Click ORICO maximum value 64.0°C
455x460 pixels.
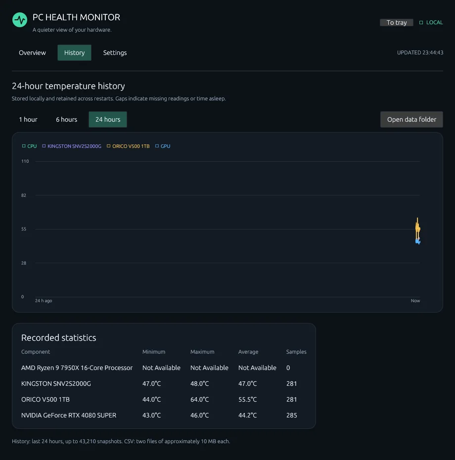pos(199,400)
